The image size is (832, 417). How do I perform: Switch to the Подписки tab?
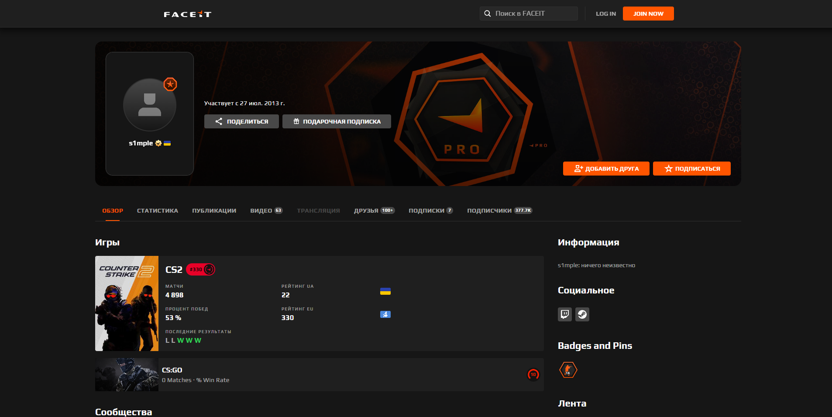click(431, 210)
